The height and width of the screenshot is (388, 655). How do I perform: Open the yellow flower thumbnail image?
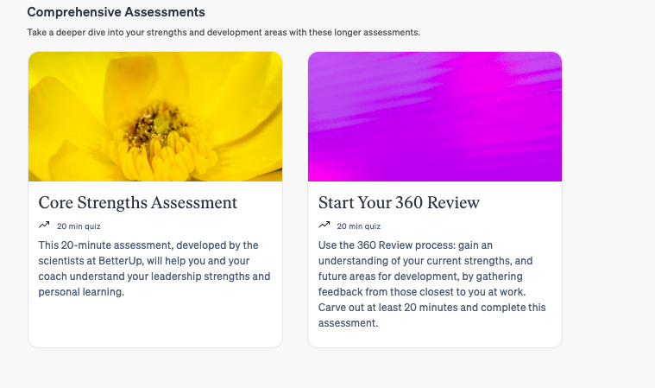coord(155,117)
